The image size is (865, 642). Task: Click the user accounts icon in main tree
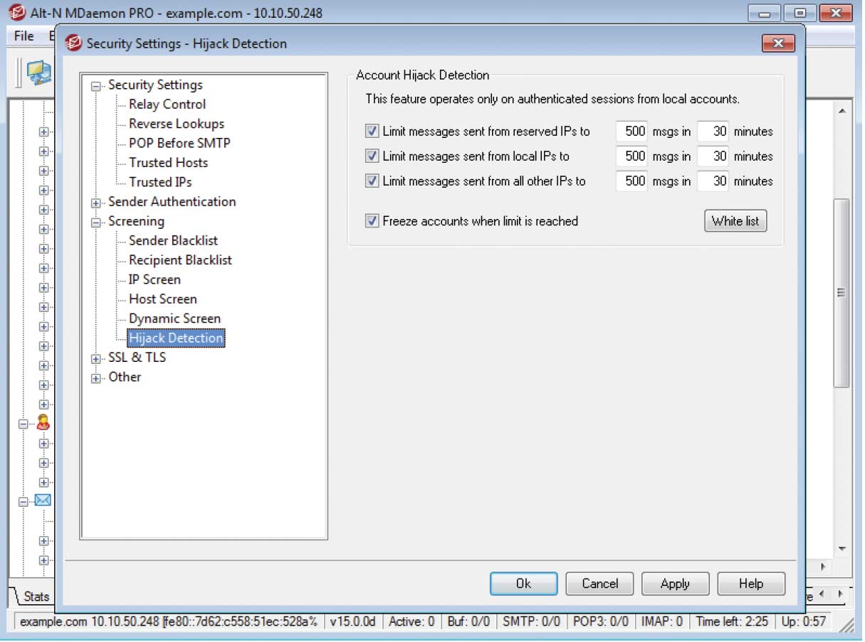43,422
